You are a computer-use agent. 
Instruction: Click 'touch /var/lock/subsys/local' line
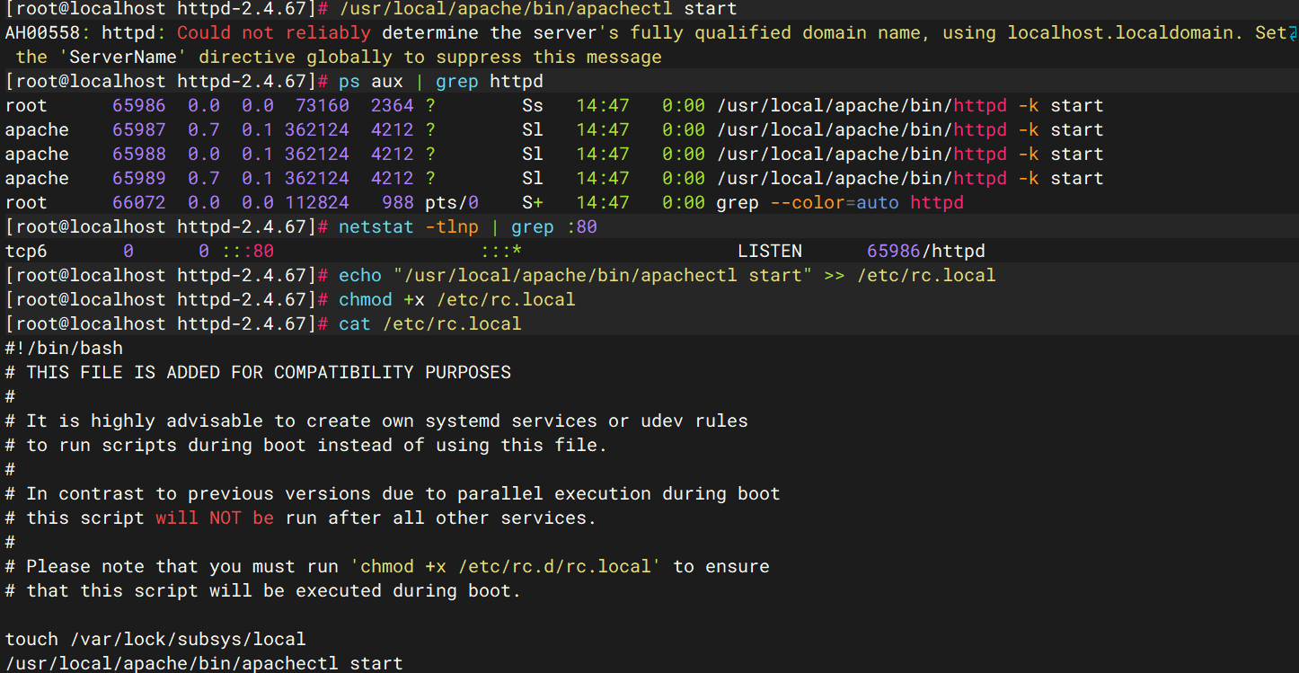(x=155, y=640)
